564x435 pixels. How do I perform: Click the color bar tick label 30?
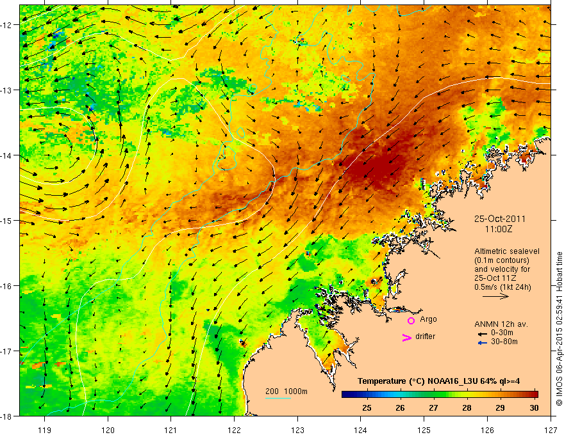[534, 407]
